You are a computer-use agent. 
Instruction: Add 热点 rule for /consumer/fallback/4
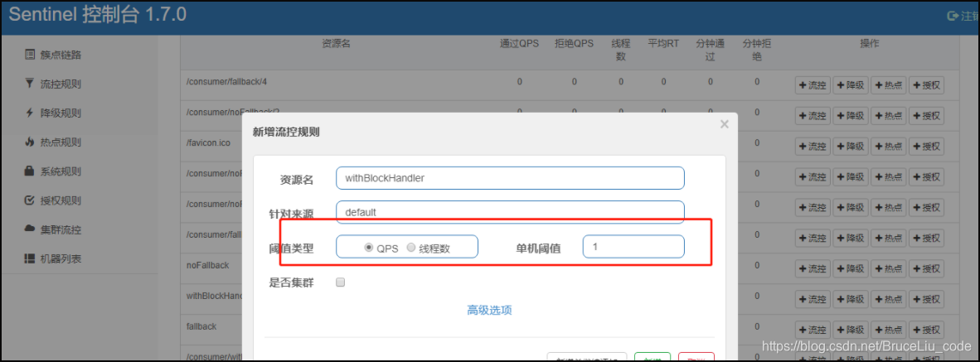(x=889, y=85)
